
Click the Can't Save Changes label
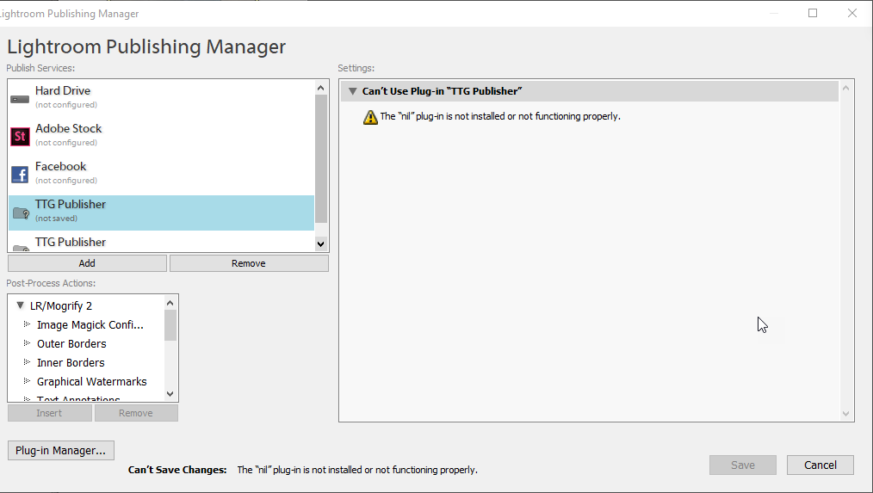click(177, 470)
